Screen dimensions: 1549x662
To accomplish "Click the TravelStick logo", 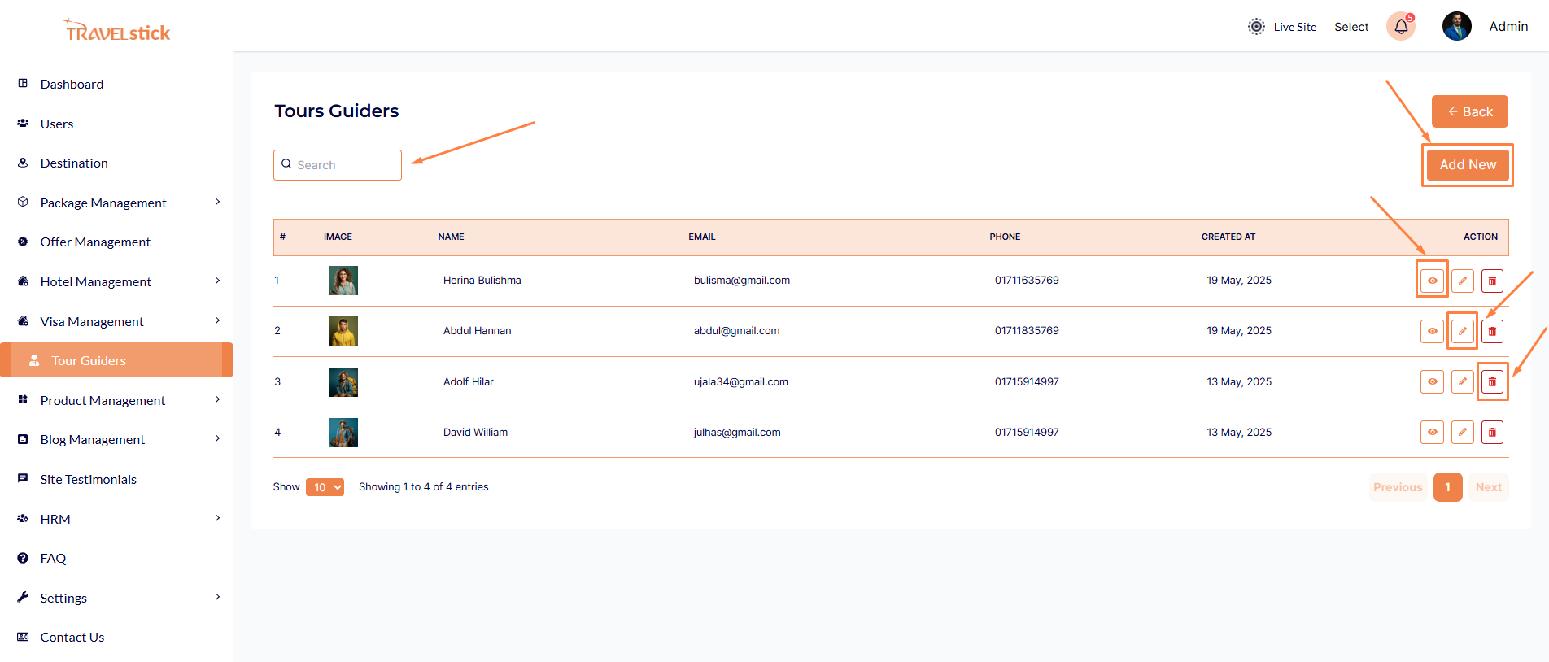I will point(117,31).
